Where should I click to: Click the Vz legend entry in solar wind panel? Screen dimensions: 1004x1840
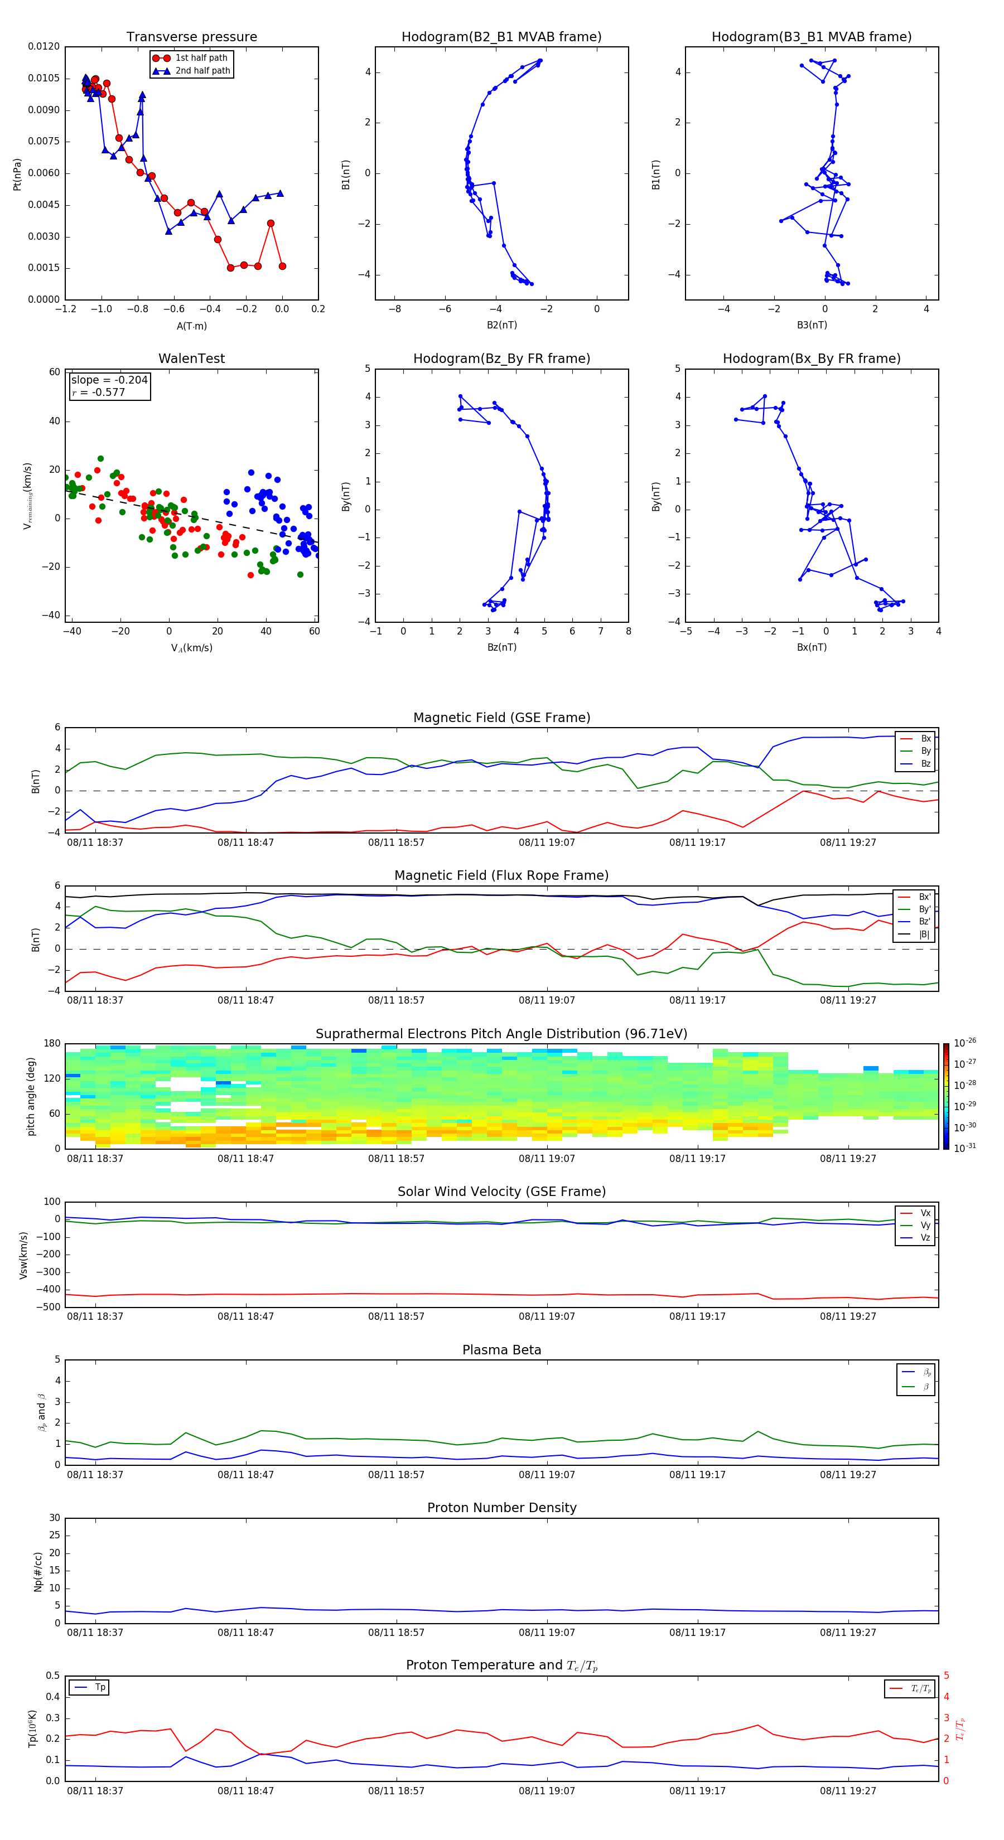click(x=915, y=1238)
